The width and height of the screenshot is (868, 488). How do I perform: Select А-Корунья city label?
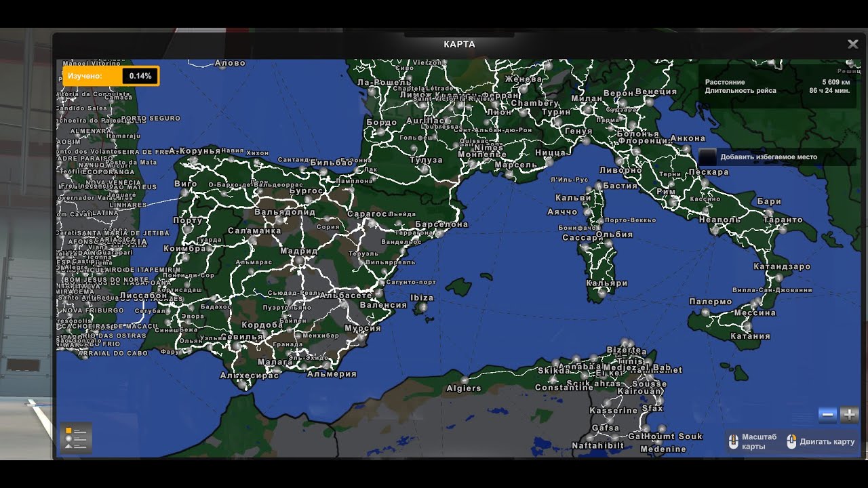[194, 150]
